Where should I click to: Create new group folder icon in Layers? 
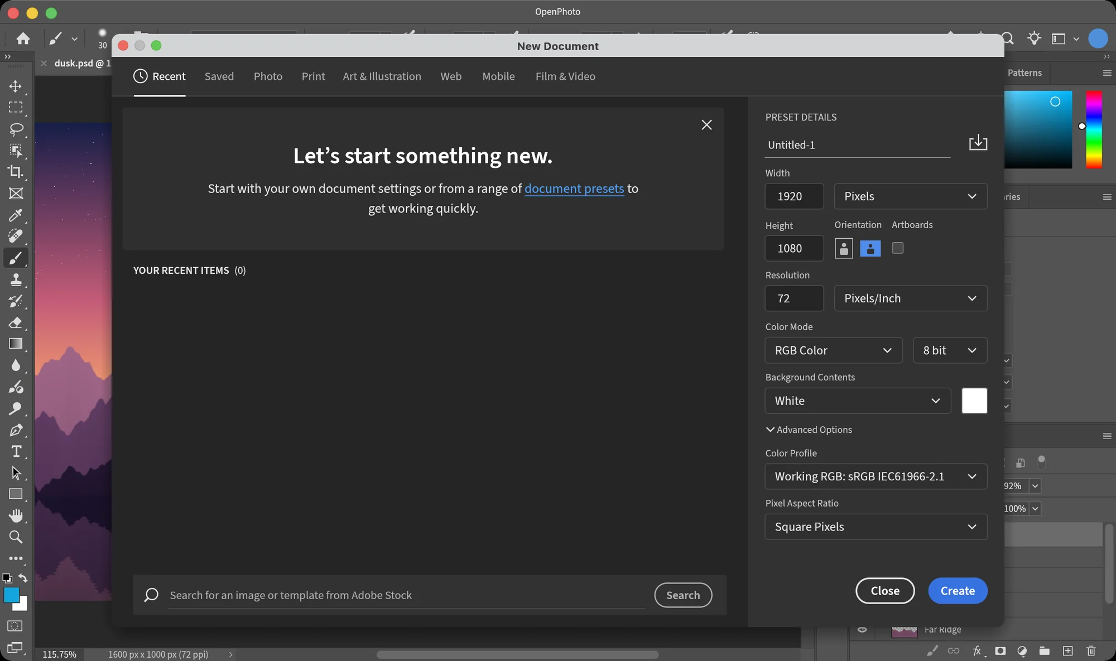pos(1044,650)
